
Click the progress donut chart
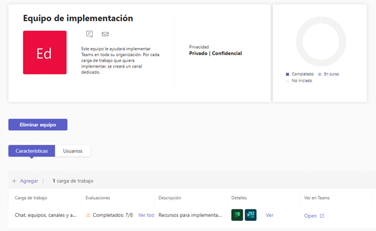tap(321, 41)
